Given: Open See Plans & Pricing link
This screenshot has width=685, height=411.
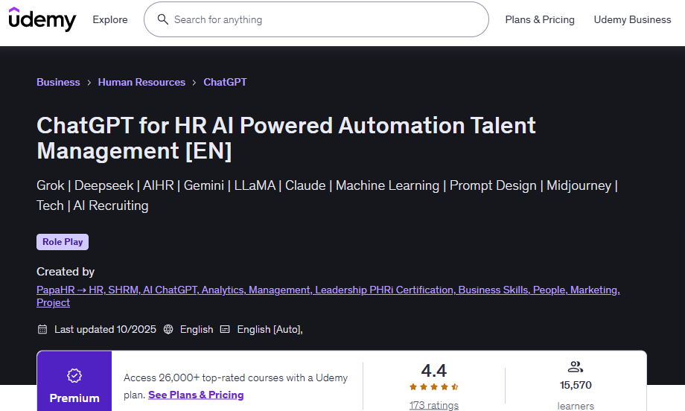Looking at the screenshot, I should pyautogui.click(x=196, y=395).
